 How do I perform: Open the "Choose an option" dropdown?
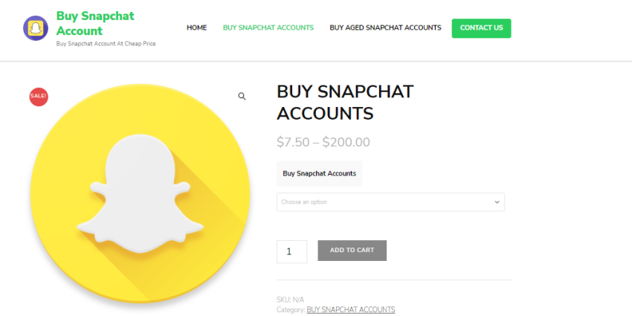pyautogui.click(x=390, y=202)
